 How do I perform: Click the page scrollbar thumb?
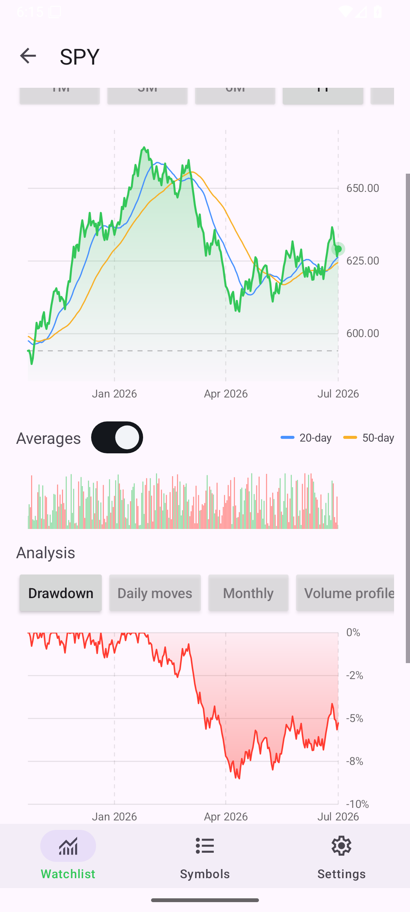point(408,418)
